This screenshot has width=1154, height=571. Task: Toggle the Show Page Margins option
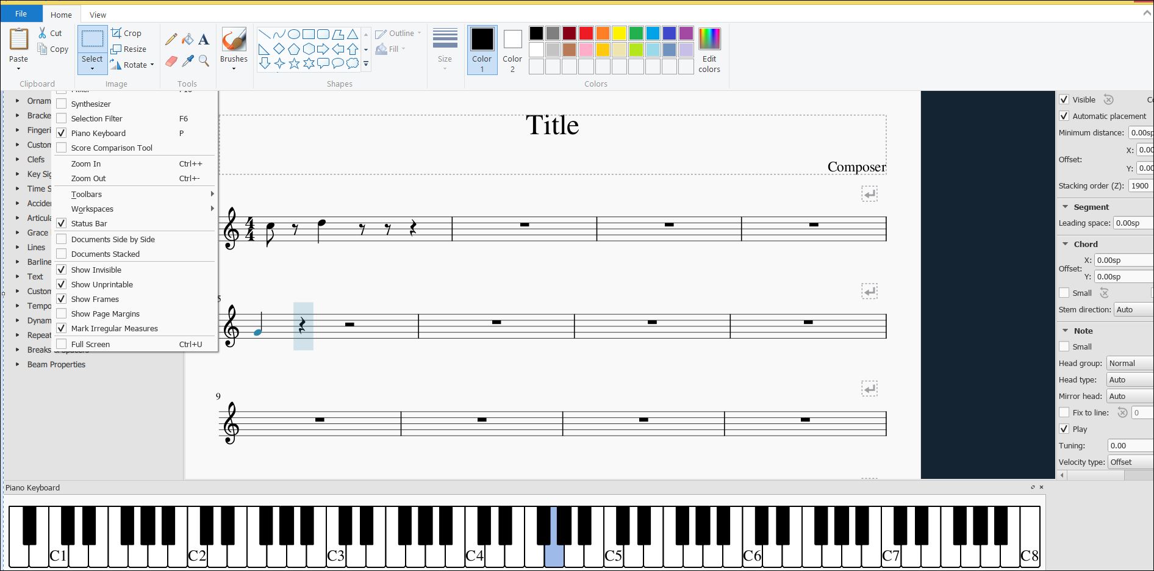(x=104, y=314)
